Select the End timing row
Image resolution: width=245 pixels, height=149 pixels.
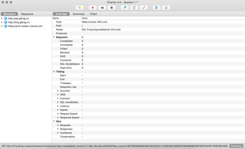(149, 79)
